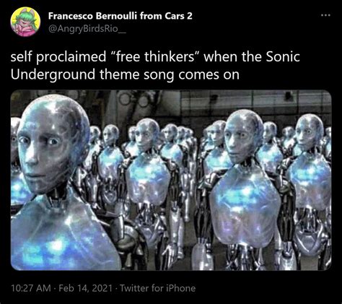
Task: Click the right-center robot's head
Action: pyautogui.click(x=243, y=136)
